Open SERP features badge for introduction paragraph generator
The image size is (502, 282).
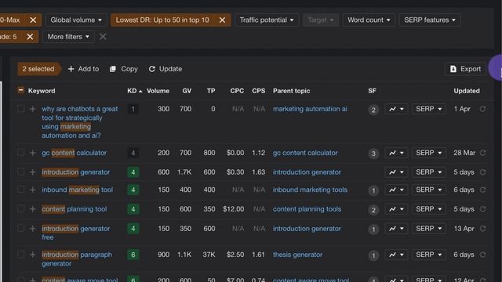pyautogui.click(x=373, y=255)
